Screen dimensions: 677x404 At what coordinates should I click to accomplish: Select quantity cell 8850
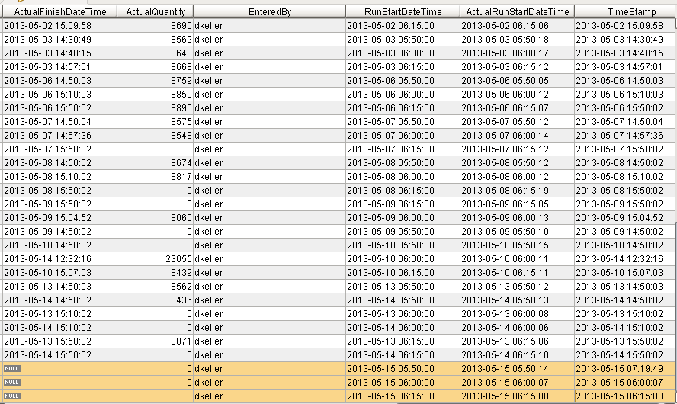[x=155, y=94]
